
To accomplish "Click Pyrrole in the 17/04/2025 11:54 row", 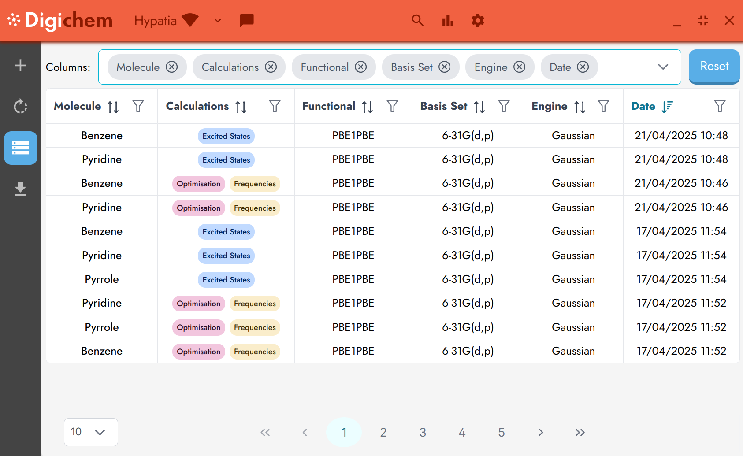I will point(102,279).
